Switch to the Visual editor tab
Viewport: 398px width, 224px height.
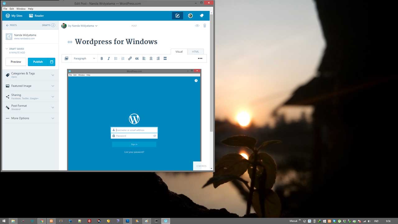[x=179, y=52]
